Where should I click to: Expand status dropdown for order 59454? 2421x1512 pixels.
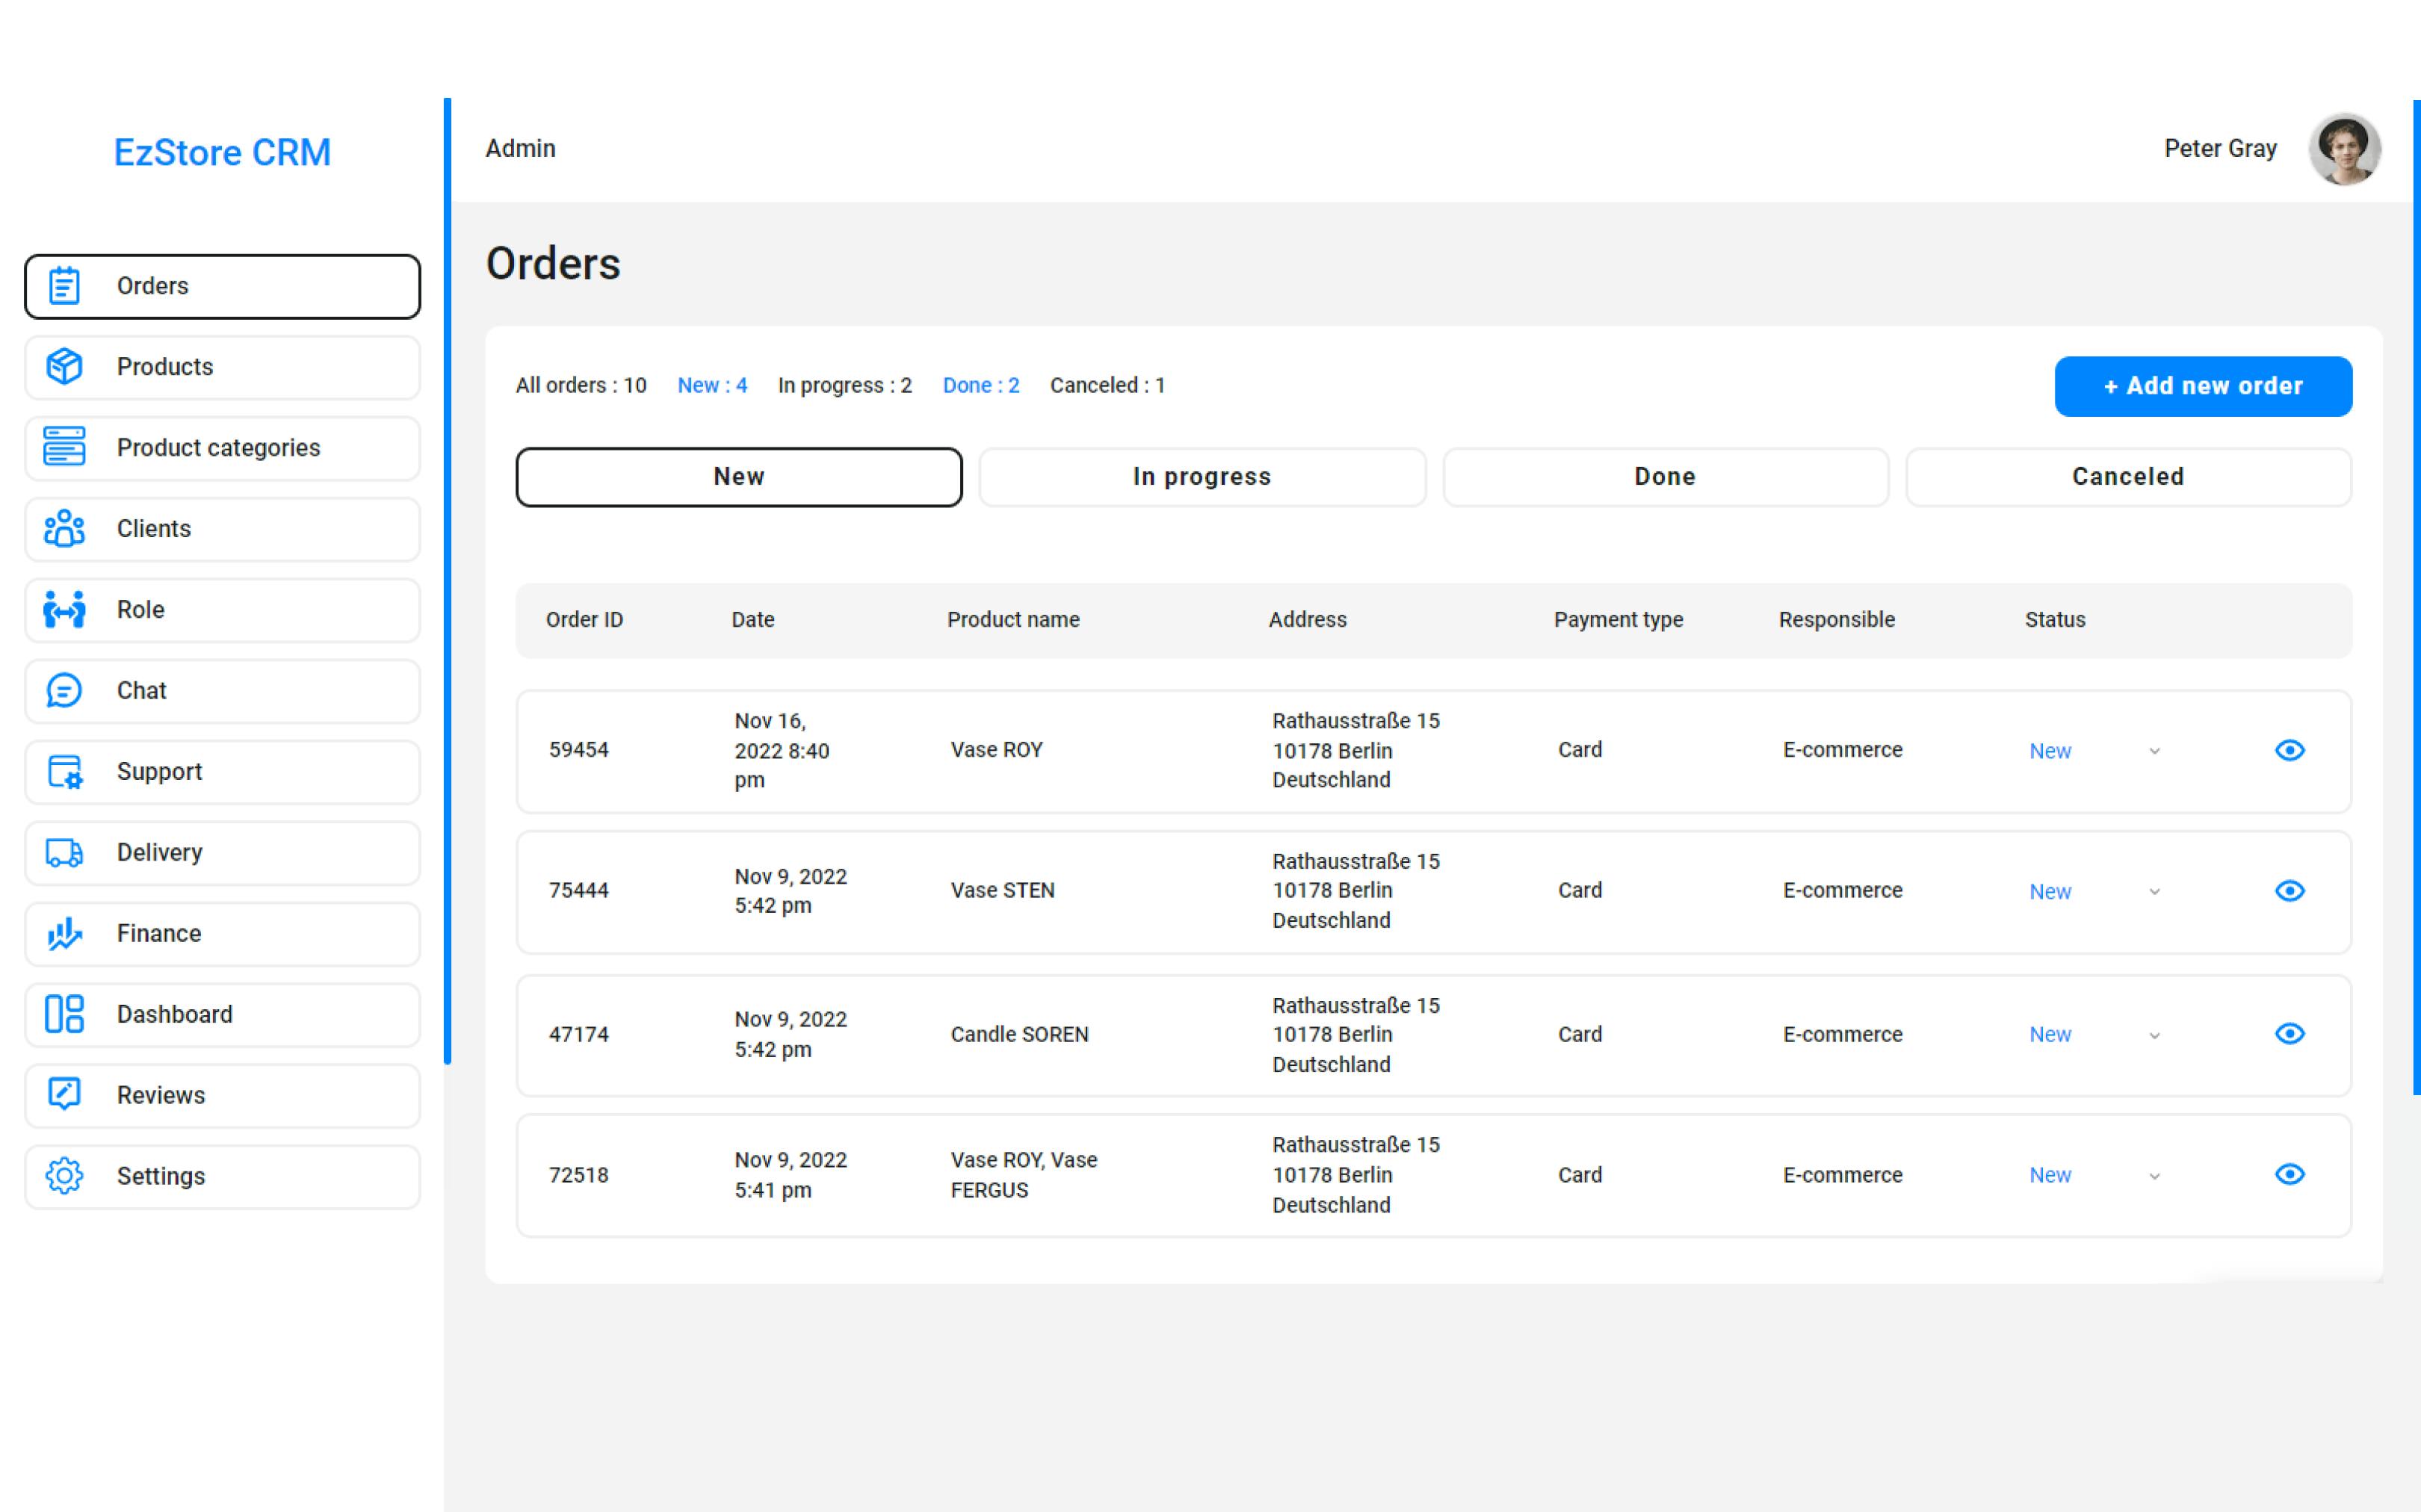2154,751
